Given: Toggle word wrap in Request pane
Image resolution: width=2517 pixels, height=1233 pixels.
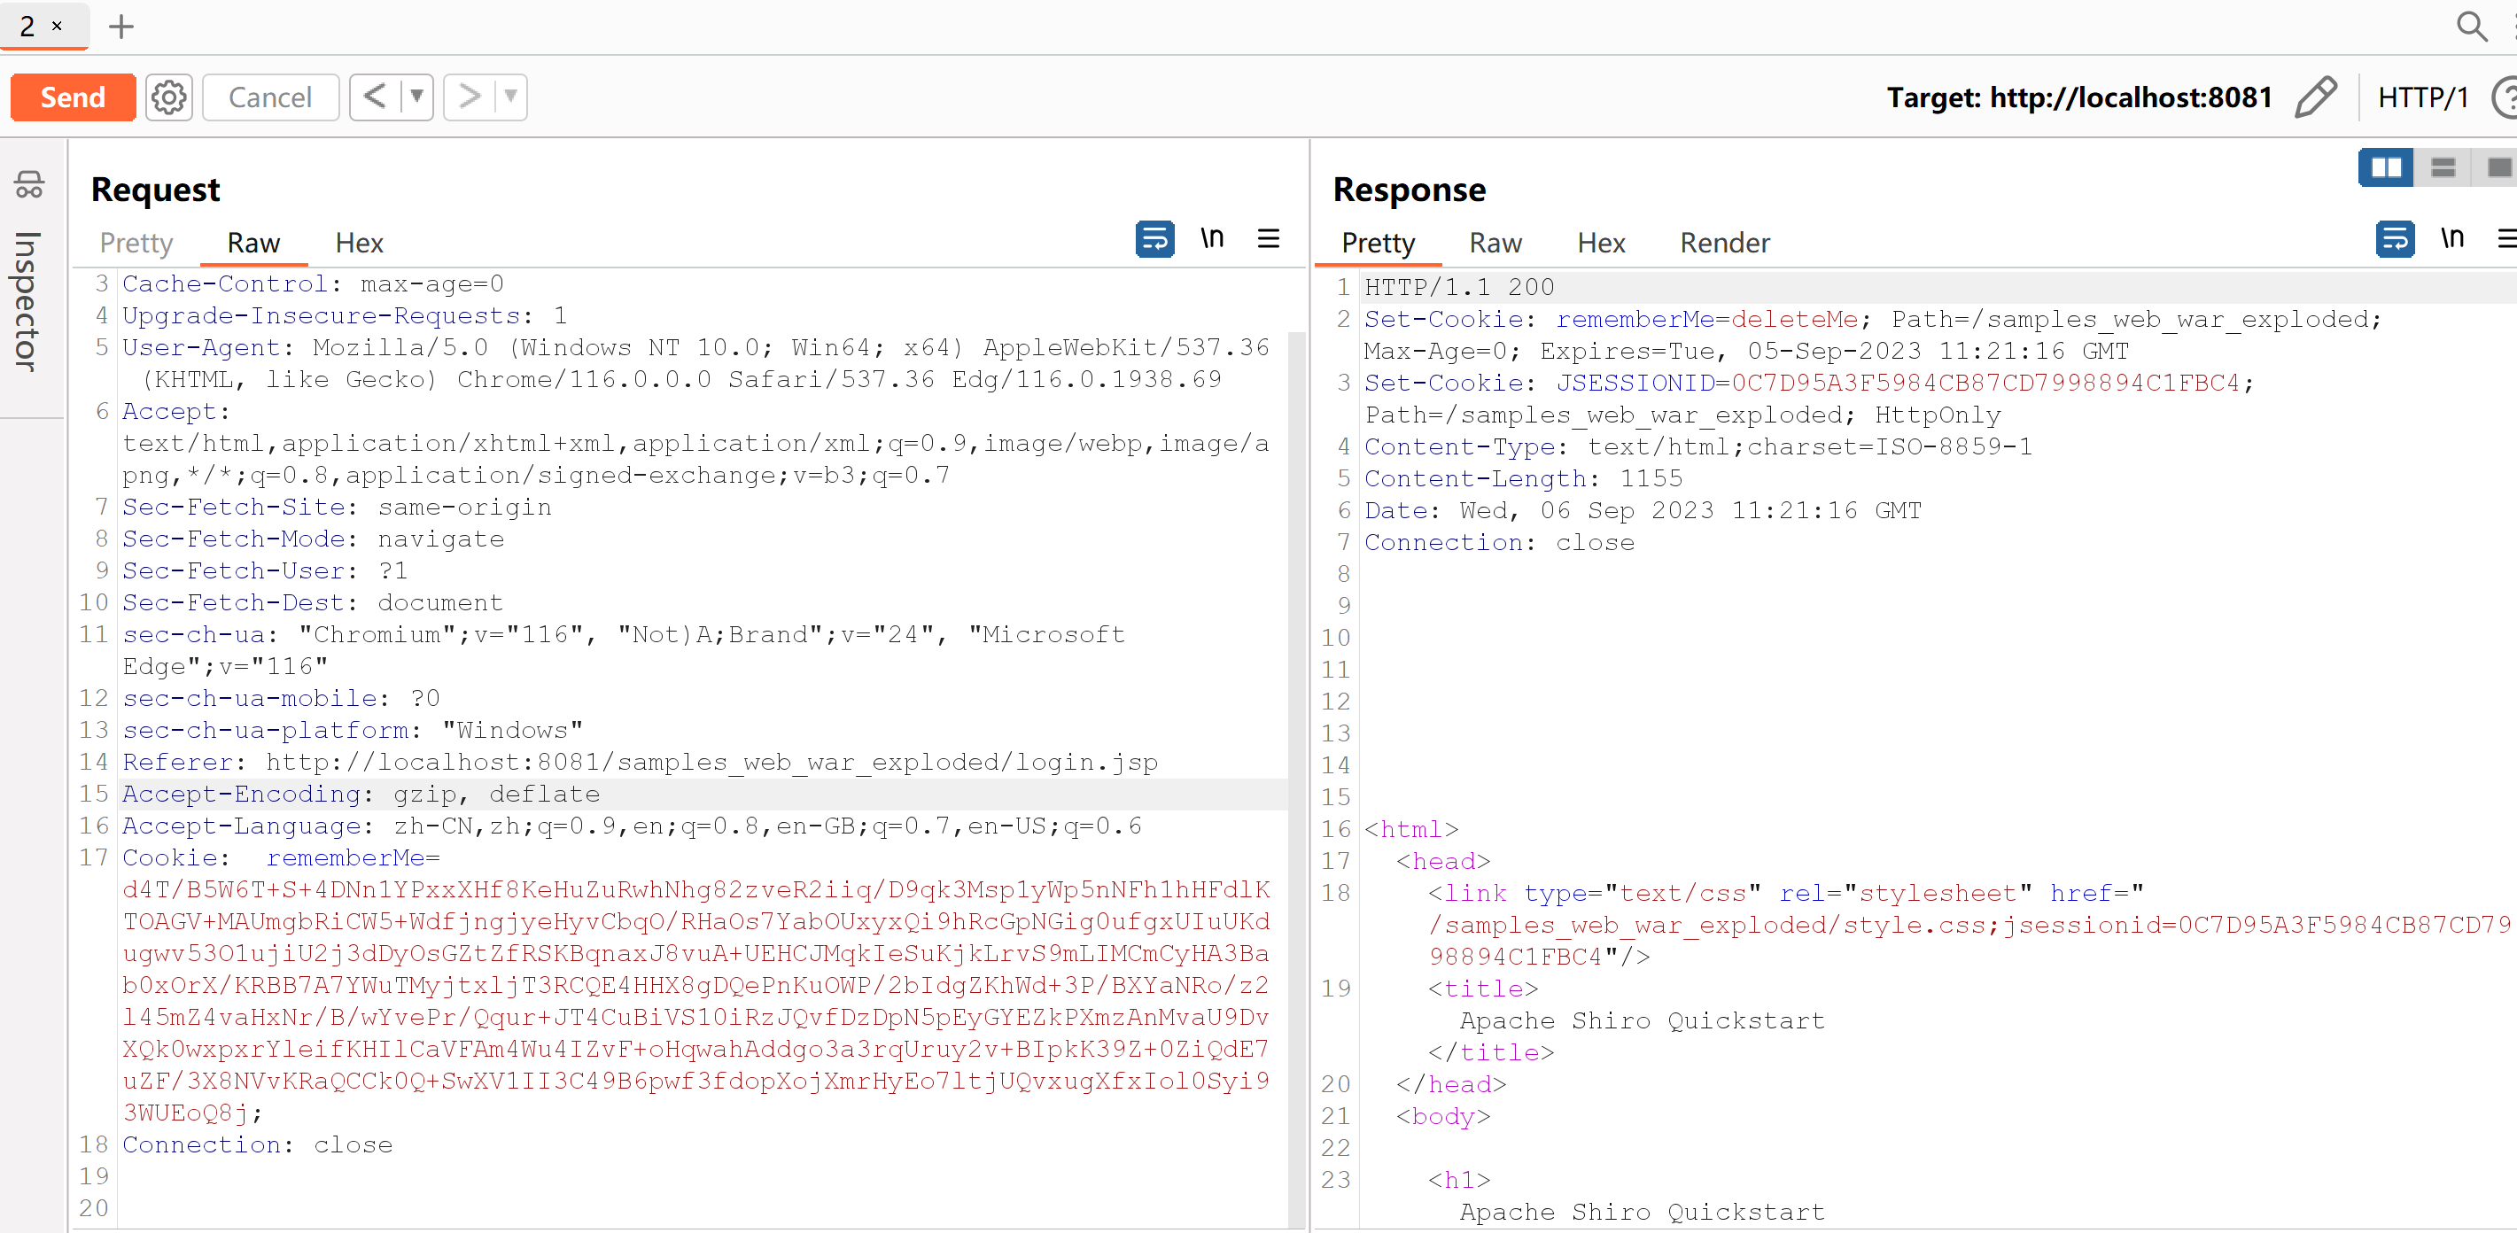Looking at the screenshot, I should pyautogui.click(x=1155, y=238).
